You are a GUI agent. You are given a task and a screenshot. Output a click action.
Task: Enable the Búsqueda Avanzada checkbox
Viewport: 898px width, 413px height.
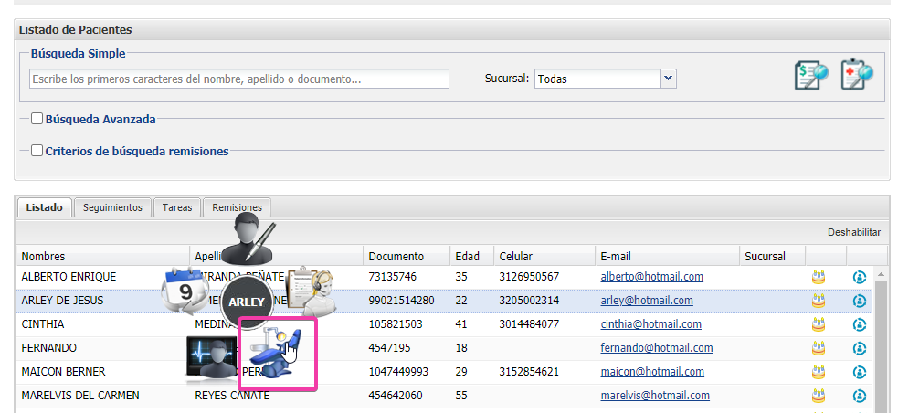tap(37, 119)
